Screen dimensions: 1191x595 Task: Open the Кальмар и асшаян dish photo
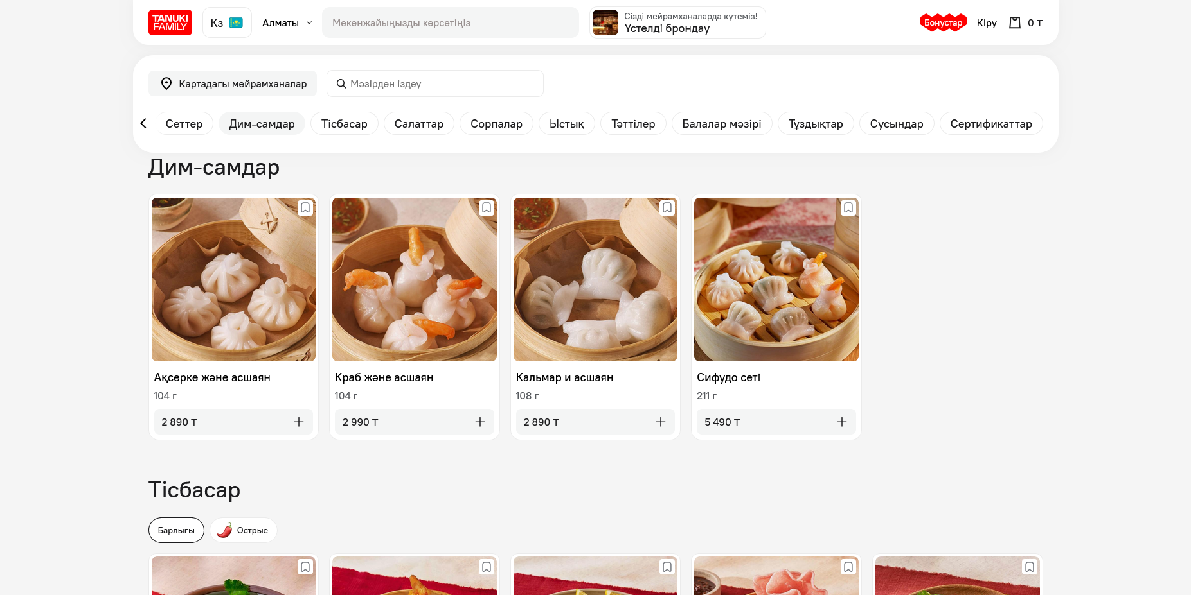[x=595, y=279]
